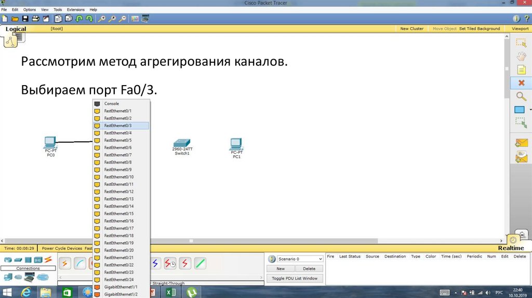Viewport: 532px width, 298px height.
Task: Open the File menu
Action: pos(4,9)
